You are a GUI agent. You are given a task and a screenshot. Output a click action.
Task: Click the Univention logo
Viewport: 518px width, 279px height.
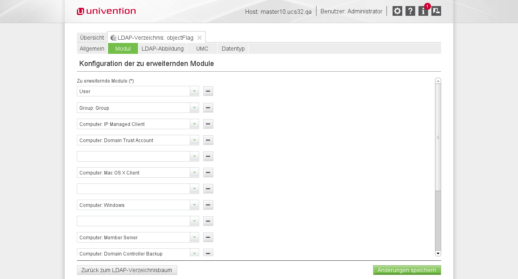[x=106, y=11]
